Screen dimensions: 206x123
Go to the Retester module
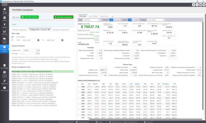(4, 26)
